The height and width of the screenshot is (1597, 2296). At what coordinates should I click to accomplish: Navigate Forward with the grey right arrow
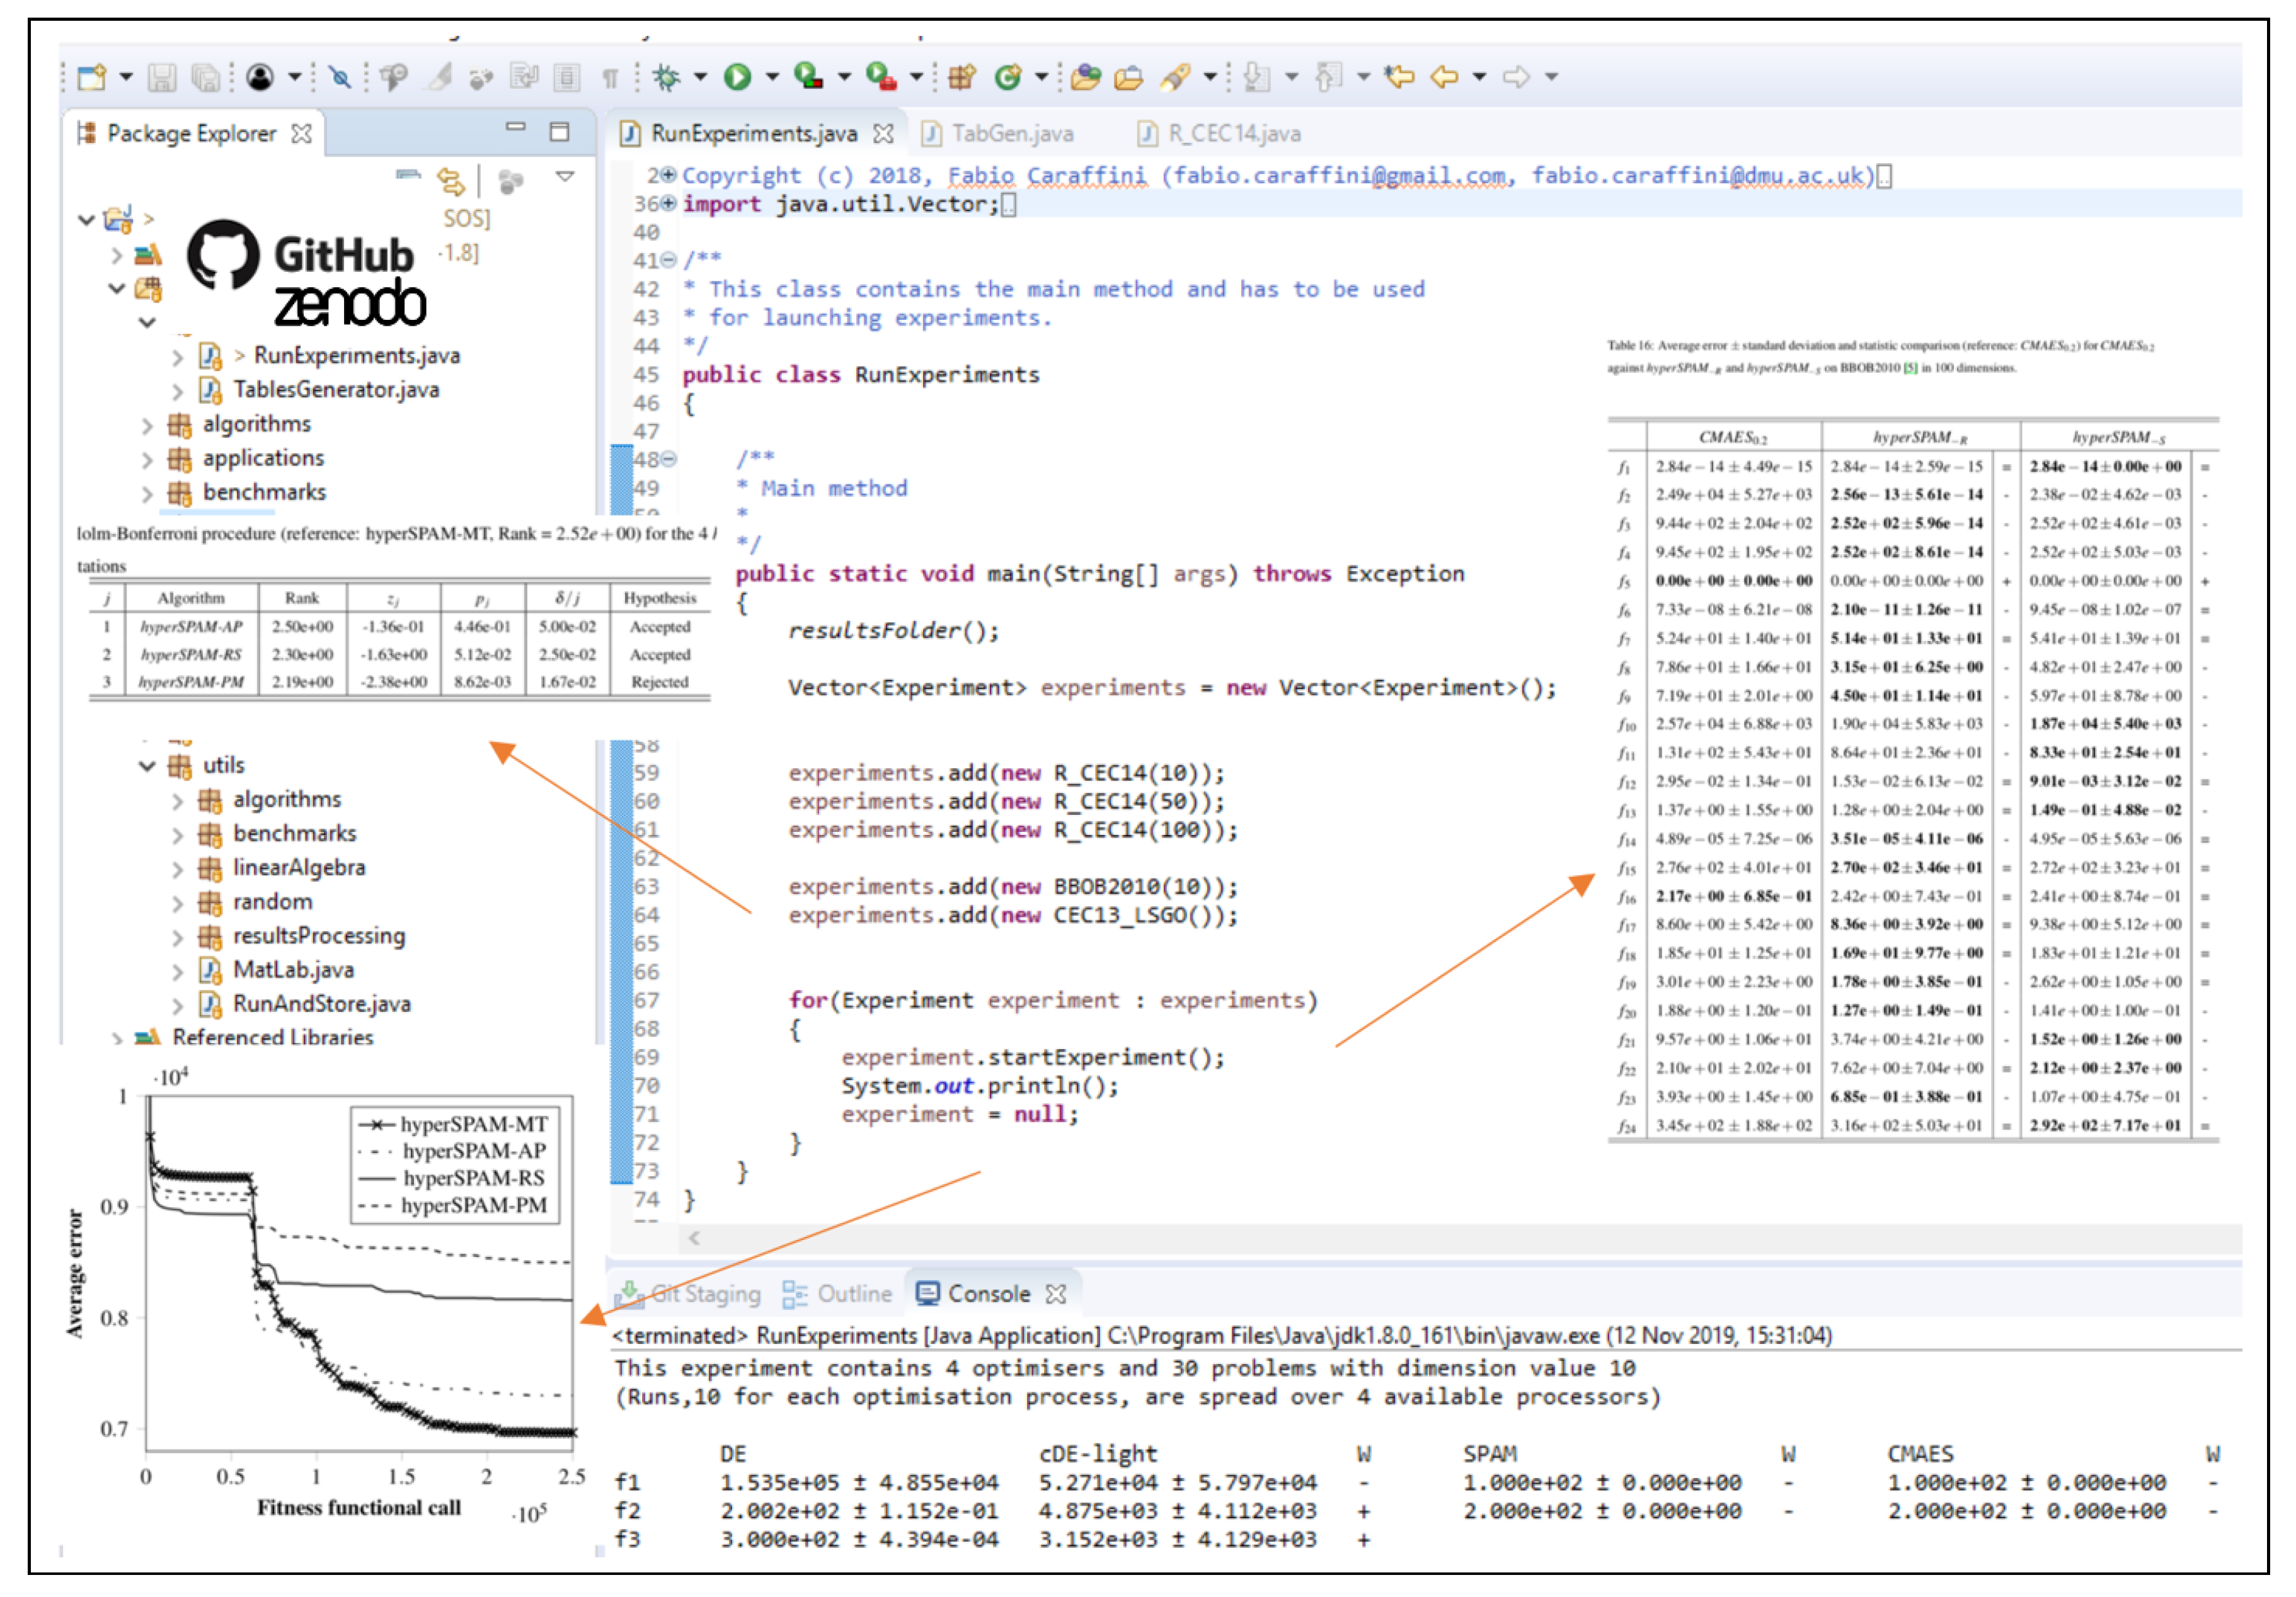[1516, 77]
